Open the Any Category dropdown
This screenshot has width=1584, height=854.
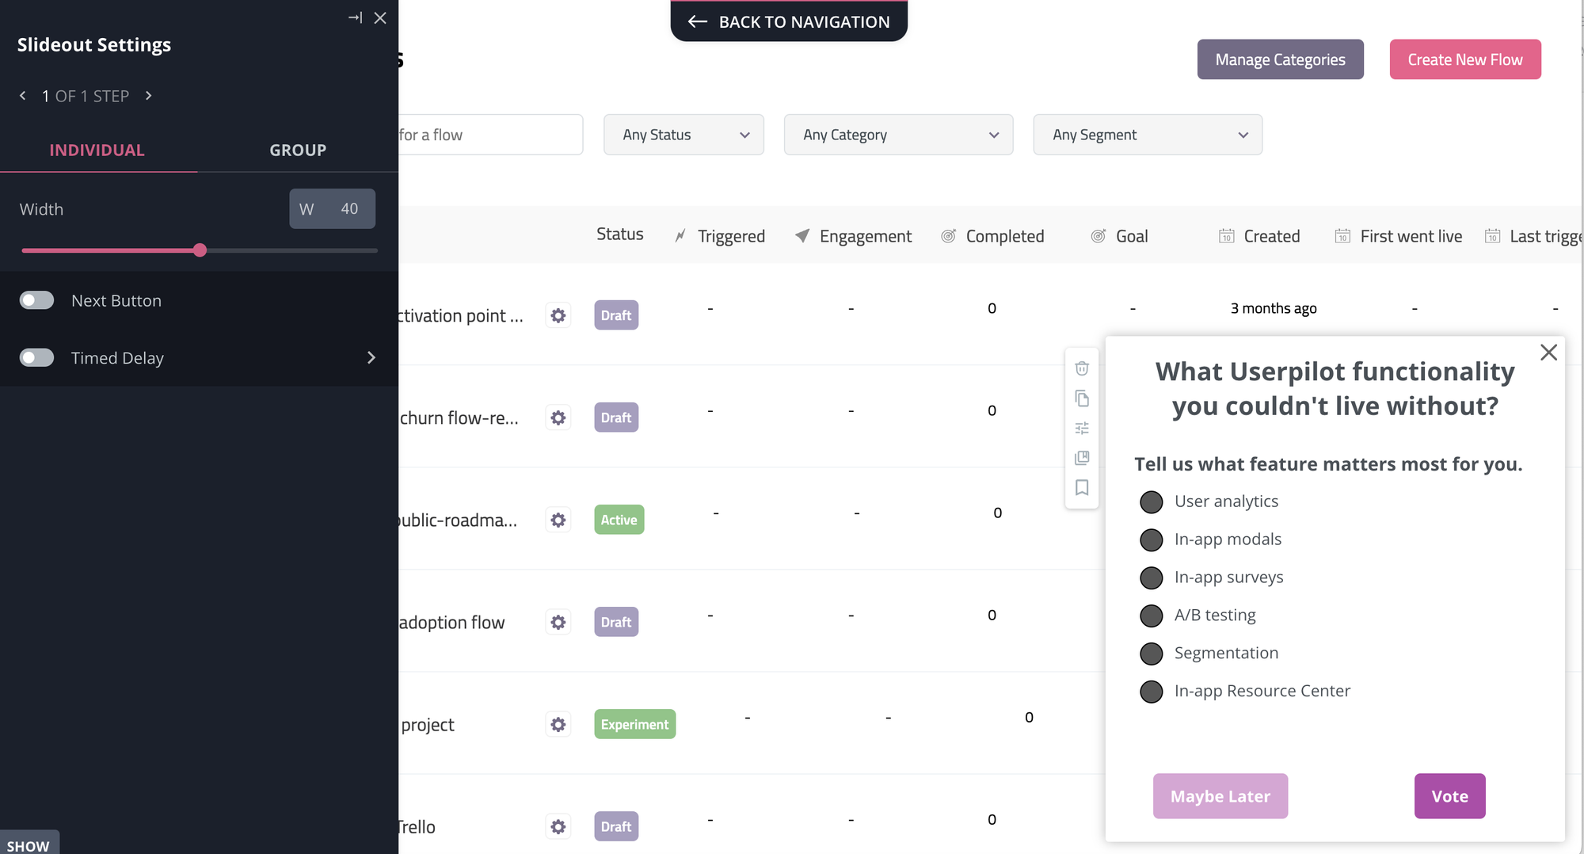(898, 135)
